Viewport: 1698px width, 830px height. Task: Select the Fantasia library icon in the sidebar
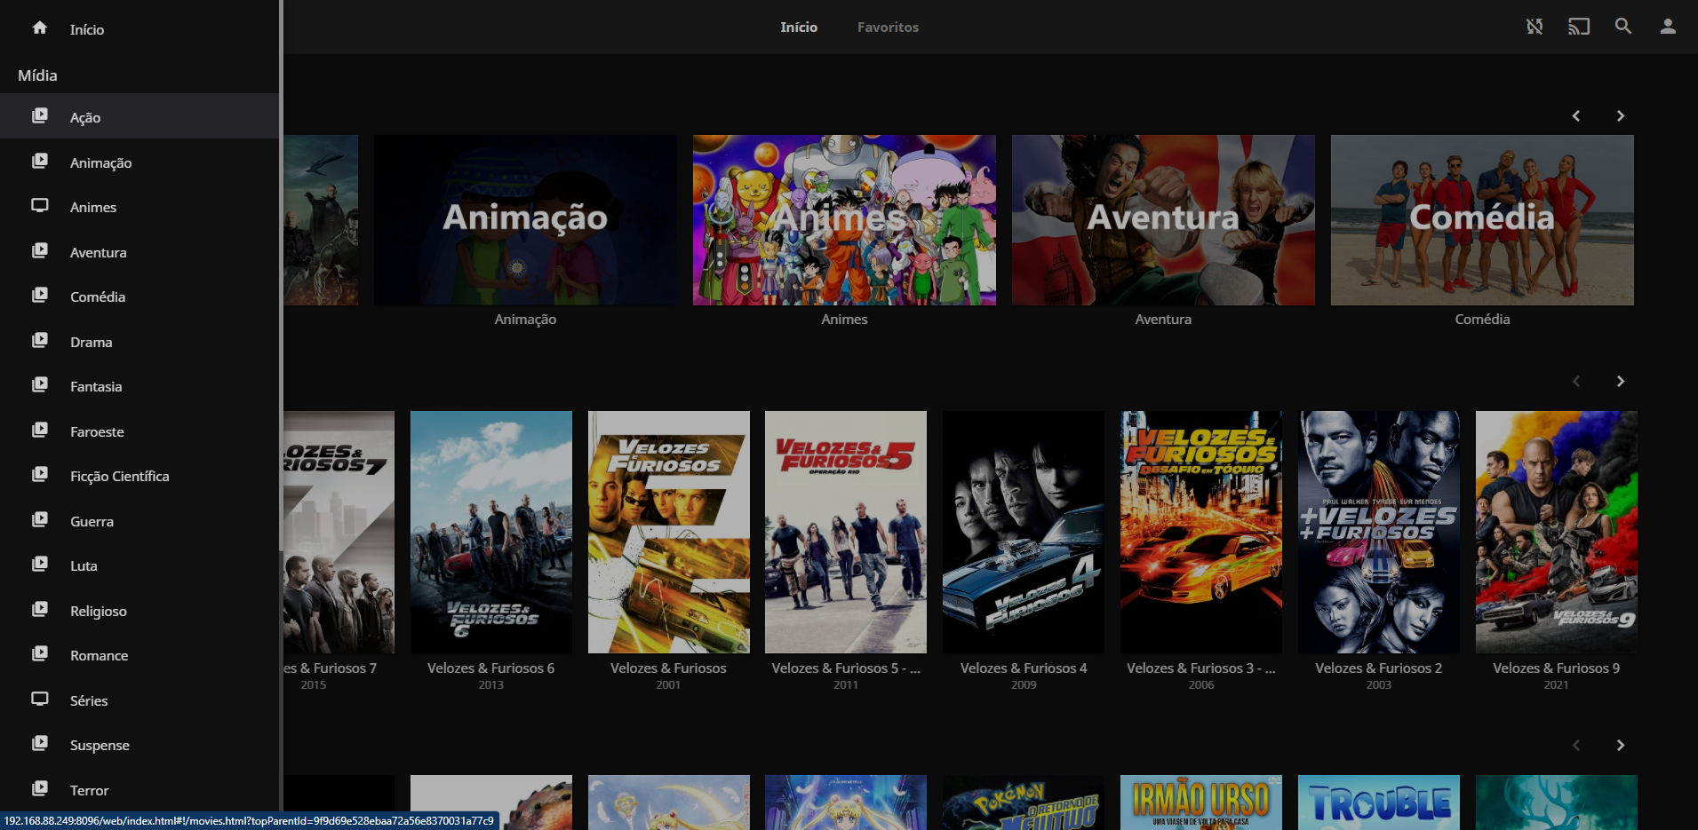tap(40, 384)
